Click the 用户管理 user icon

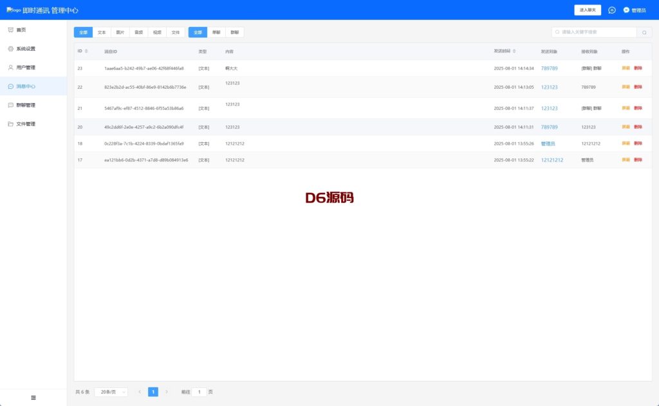click(x=10, y=68)
